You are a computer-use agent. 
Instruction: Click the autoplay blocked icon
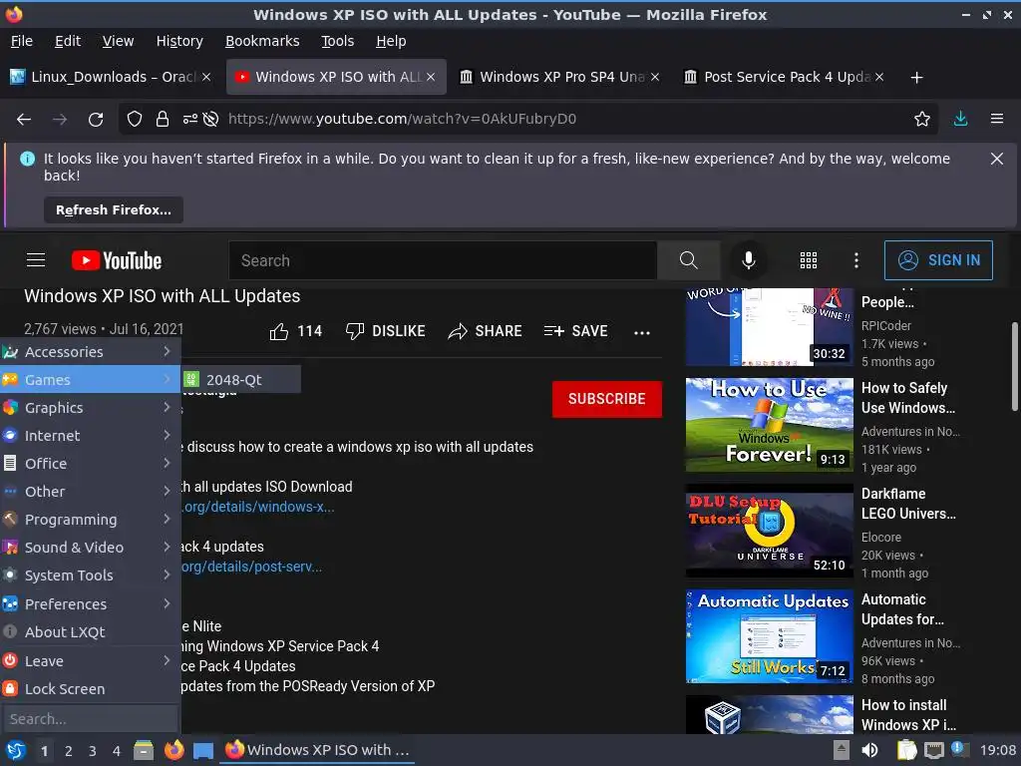[210, 120]
